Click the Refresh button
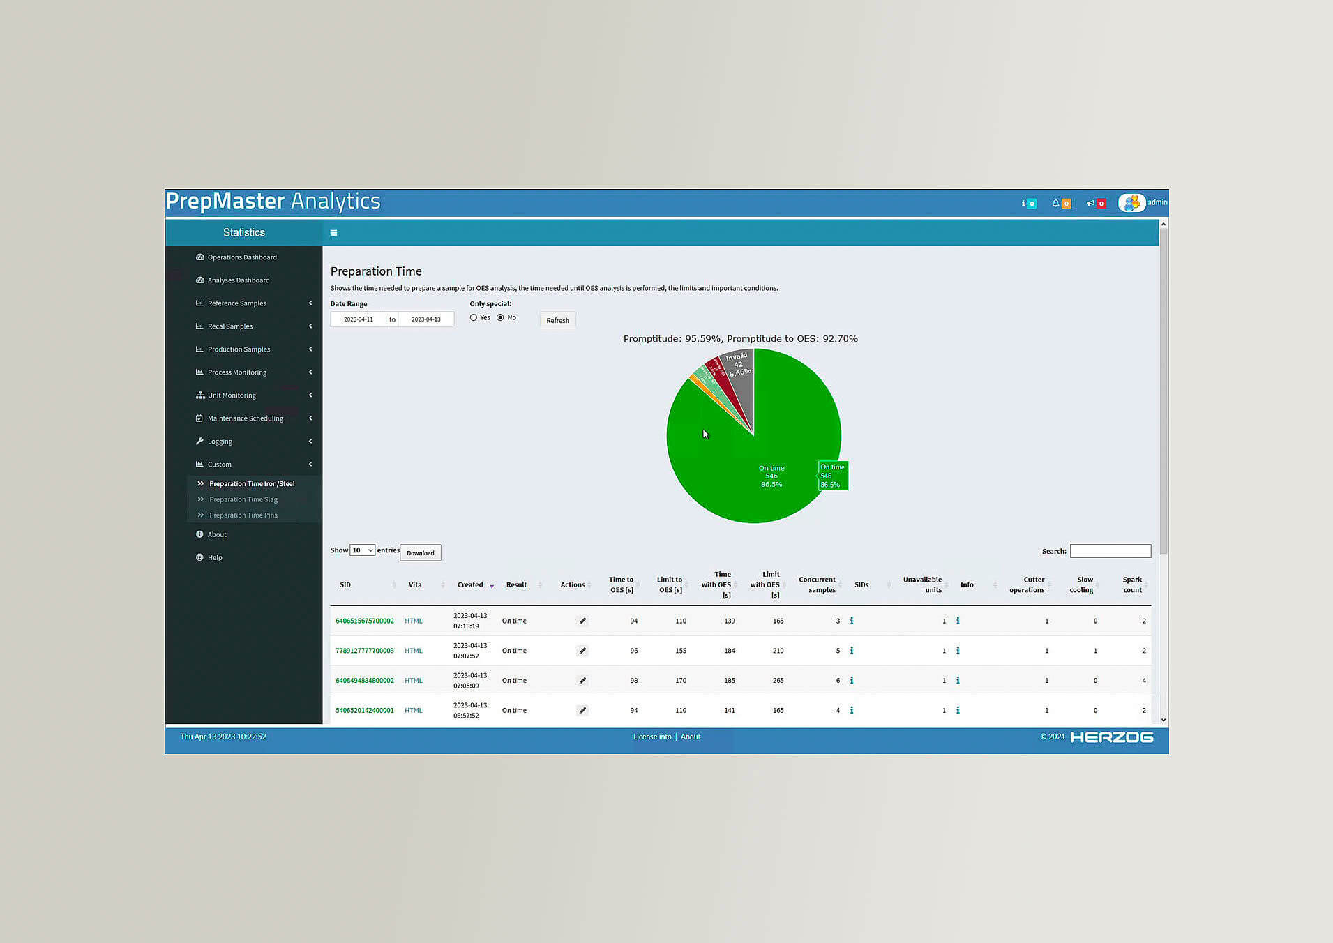Image resolution: width=1333 pixels, height=943 pixels. [557, 321]
